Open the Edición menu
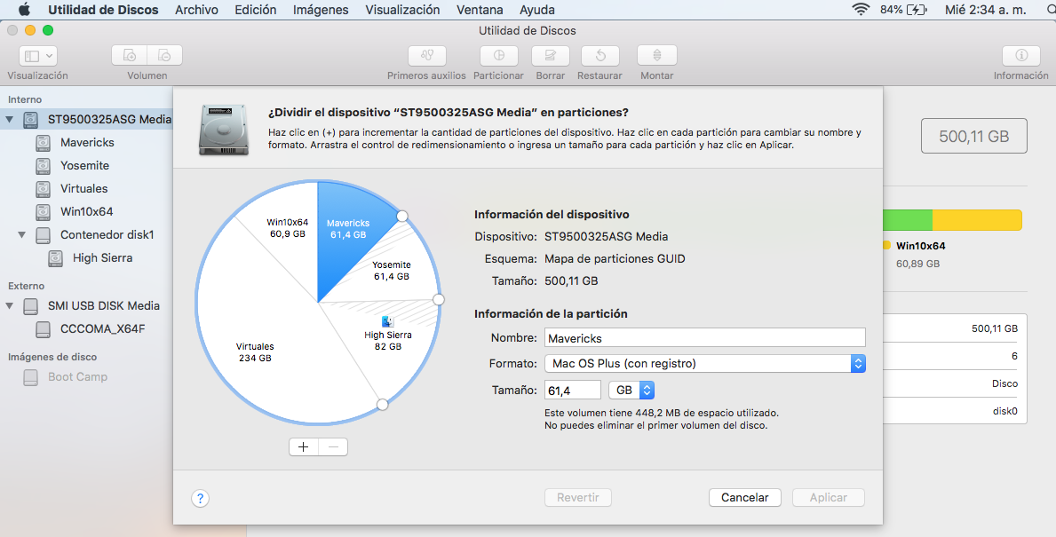 coord(255,10)
